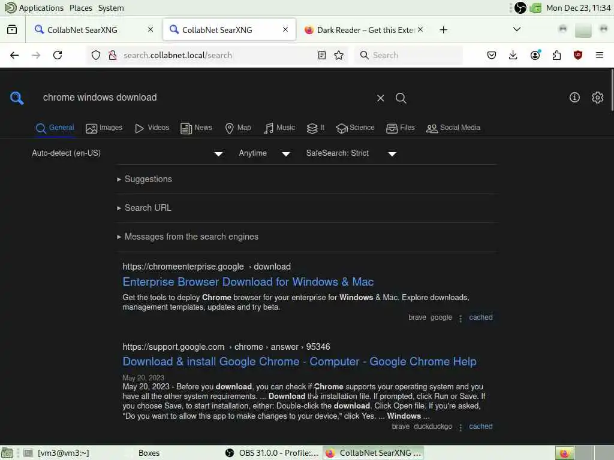
Task: Switch to OBS 31.0.0 in the taskbar
Action: (273, 453)
